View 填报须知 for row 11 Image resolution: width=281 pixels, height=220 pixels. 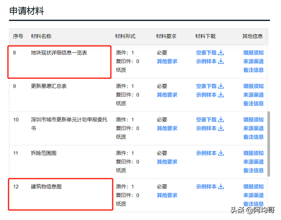pyautogui.click(x=253, y=153)
